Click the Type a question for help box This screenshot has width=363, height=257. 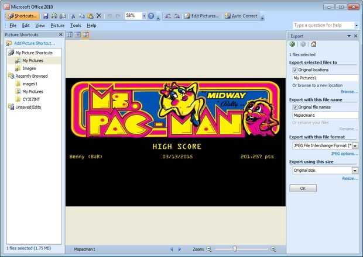pyautogui.click(x=323, y=25)
